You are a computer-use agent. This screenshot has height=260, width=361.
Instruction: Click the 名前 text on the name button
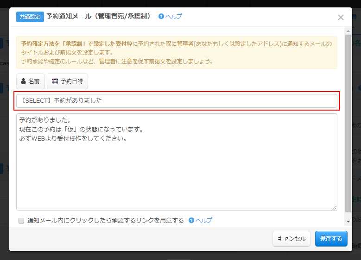click(34, 81)
